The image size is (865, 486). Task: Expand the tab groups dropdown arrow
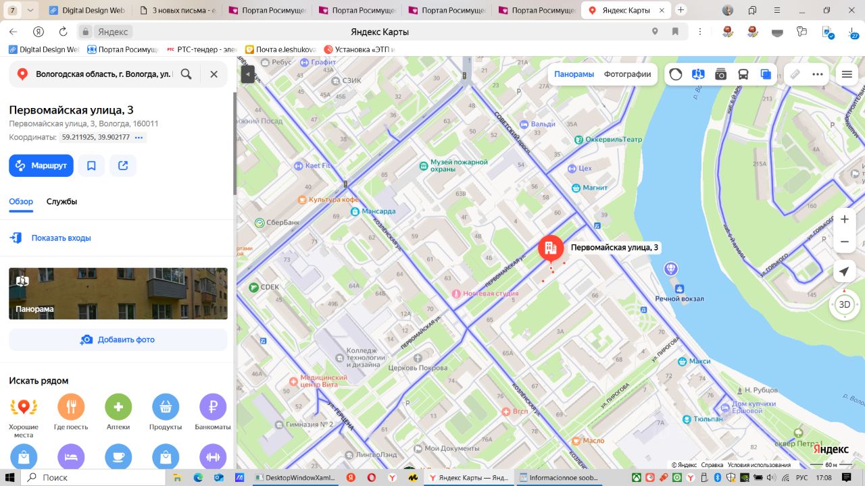click(x=30, y=10)
